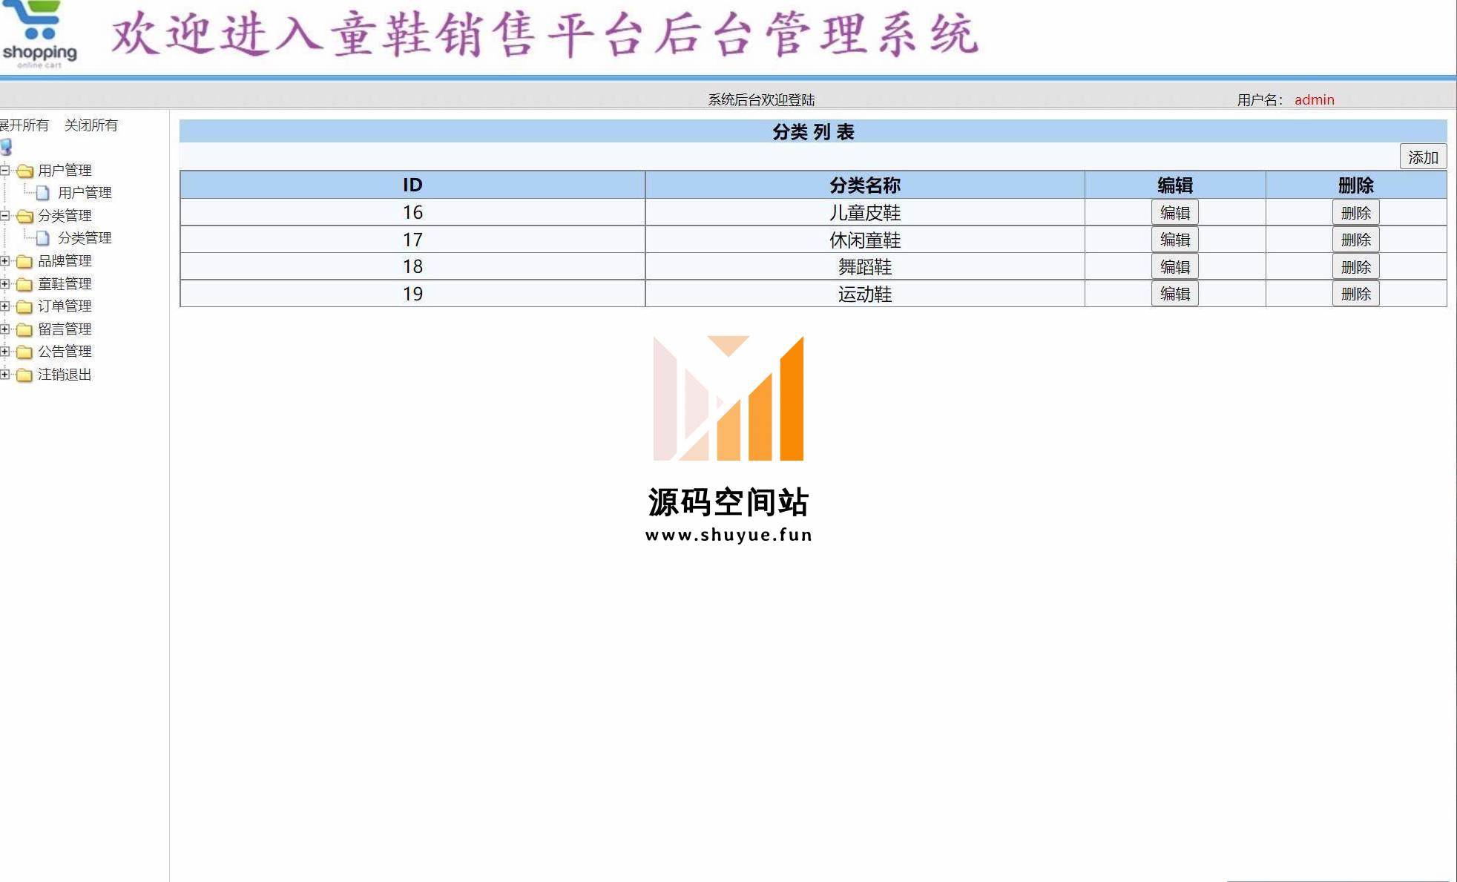
Task: Click 关闭所有 to collapse all nodes
Action: [x=91, y=125]
